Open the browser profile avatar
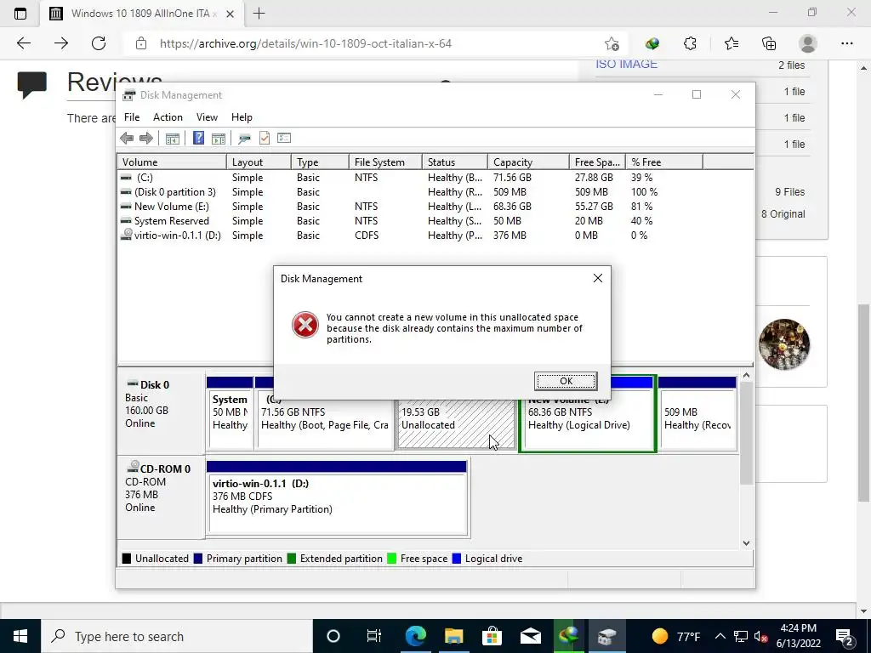Screen dimensions: 871x653 (808, 43)
